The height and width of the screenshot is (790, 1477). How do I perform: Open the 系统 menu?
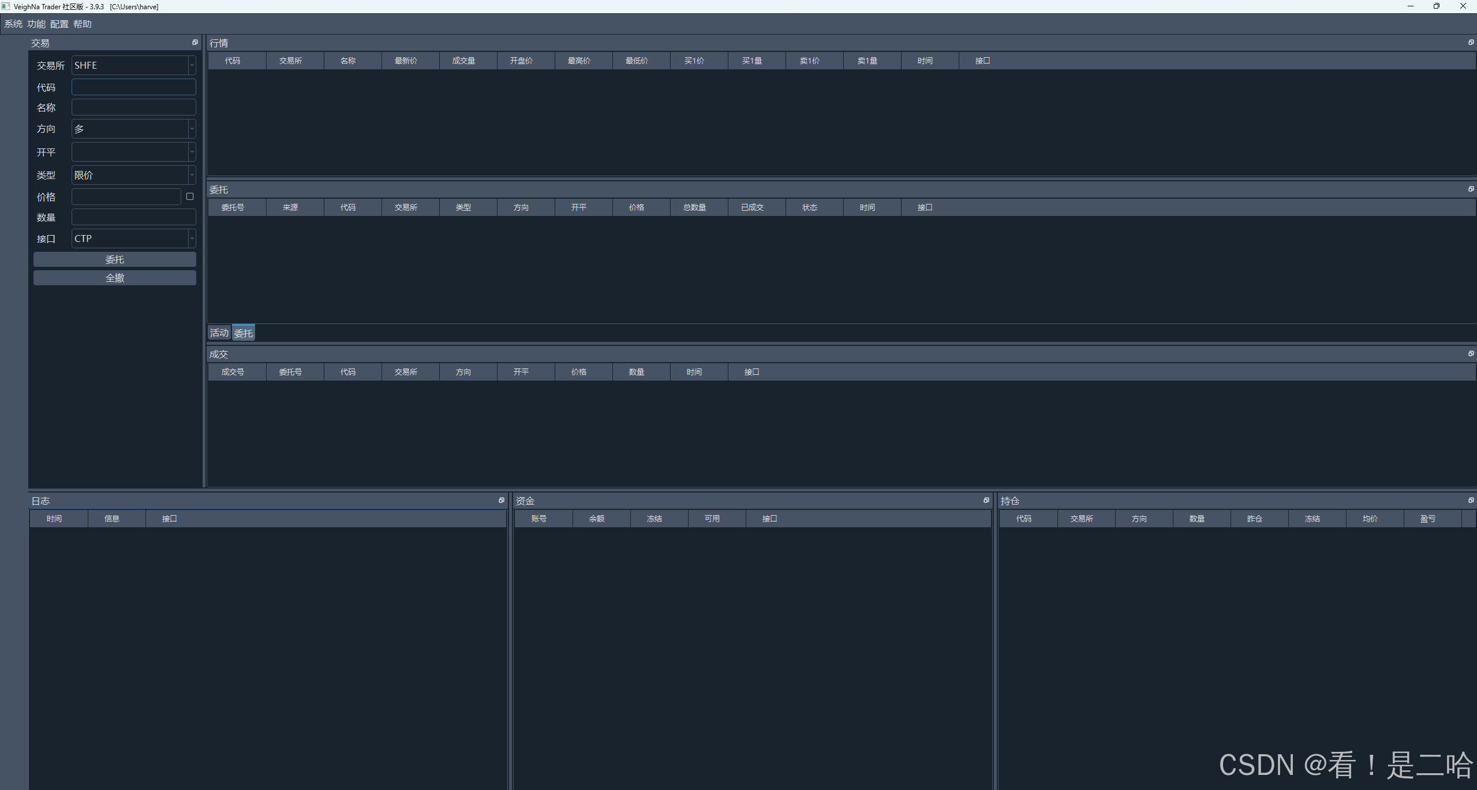coord(13,24)
